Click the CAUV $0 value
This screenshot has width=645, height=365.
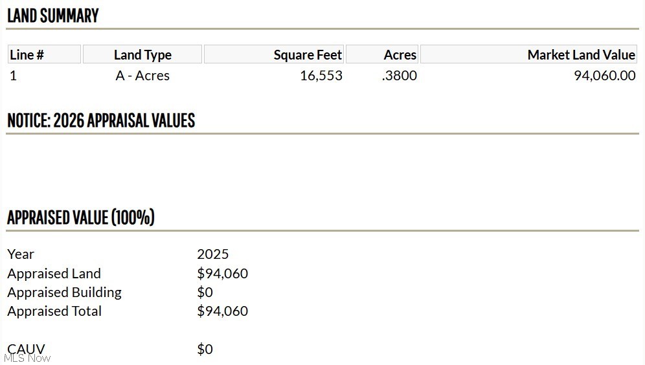point(205,349)
